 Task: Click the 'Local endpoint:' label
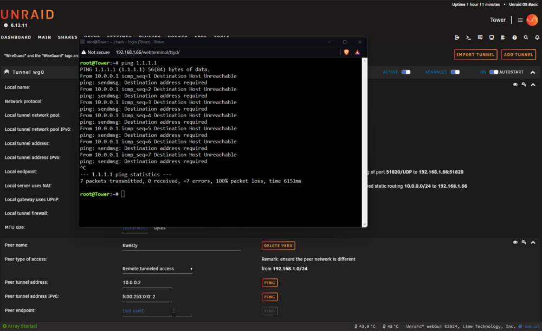[x=21, y=171]
